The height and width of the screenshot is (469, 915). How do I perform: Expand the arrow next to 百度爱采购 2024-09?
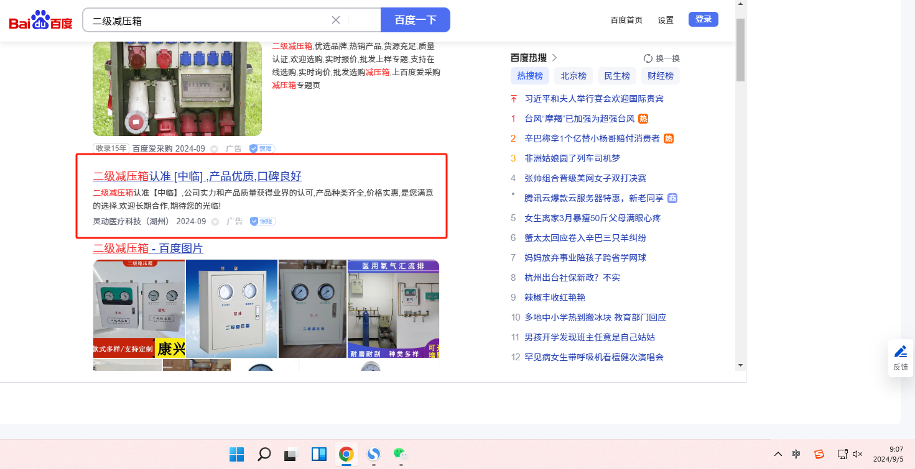pos(215,149)
